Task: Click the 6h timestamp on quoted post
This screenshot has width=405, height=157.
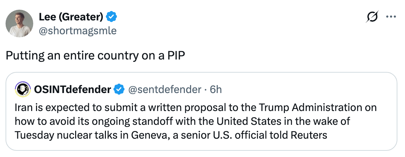Action: pos(216,90)
